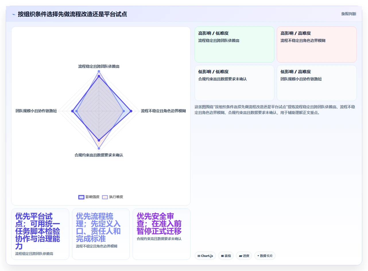Toggle the 影响强度 legend swatch

click(81, 197)
